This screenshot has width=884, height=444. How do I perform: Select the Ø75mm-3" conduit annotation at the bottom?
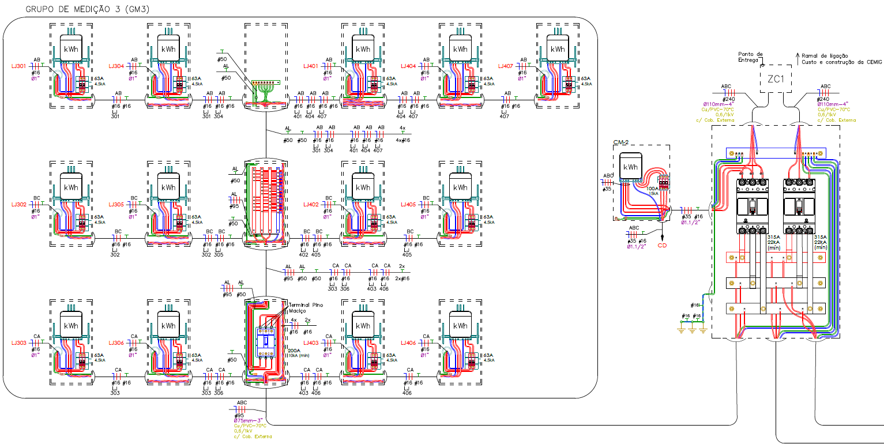coord(249,420)
